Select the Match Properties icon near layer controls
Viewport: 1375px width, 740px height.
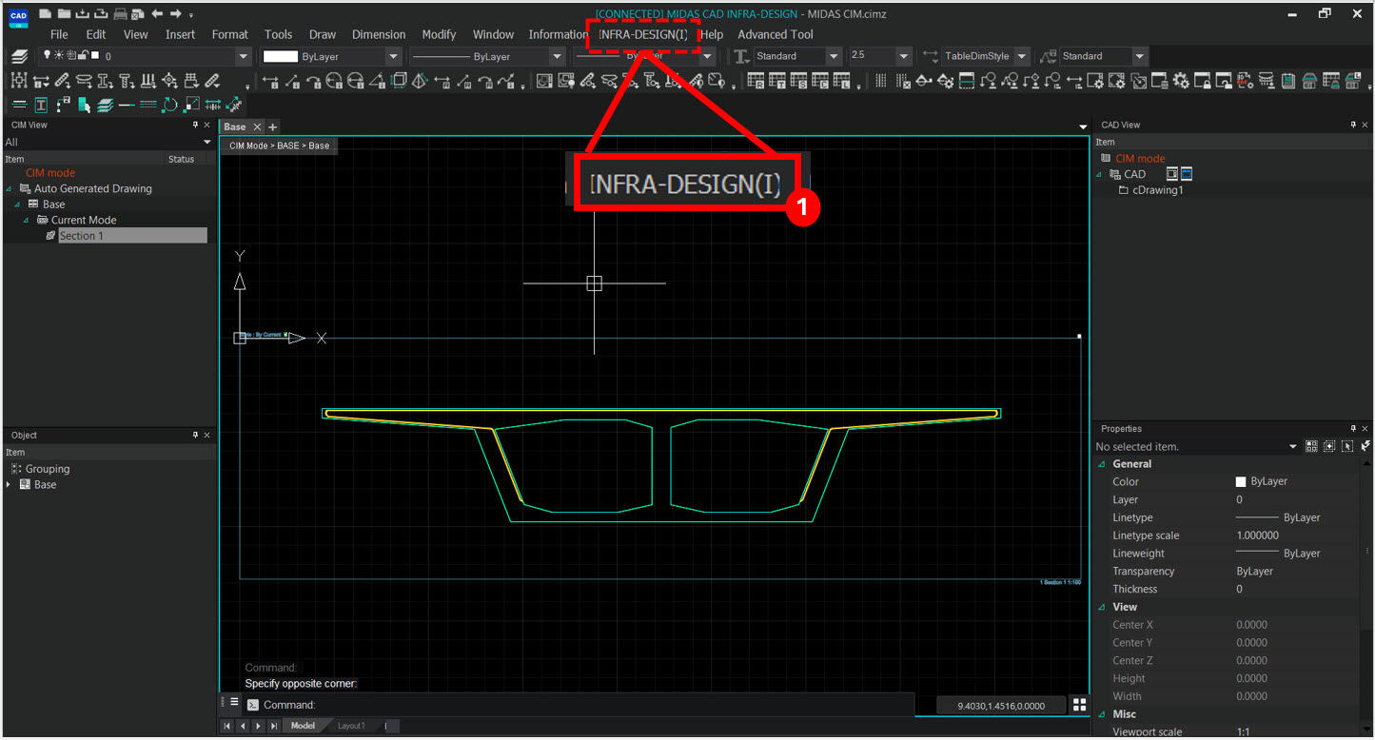83,105
